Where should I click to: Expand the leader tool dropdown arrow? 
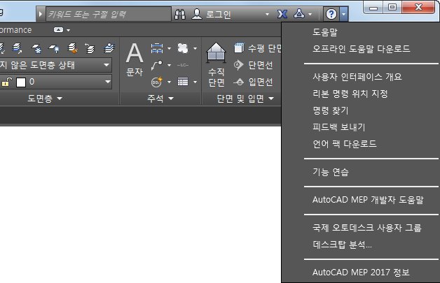click(x=170, y=65)
